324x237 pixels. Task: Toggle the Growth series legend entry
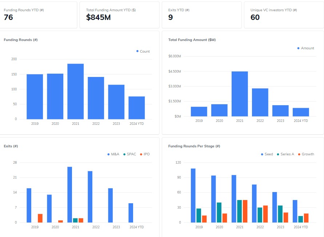coord(306,154)
